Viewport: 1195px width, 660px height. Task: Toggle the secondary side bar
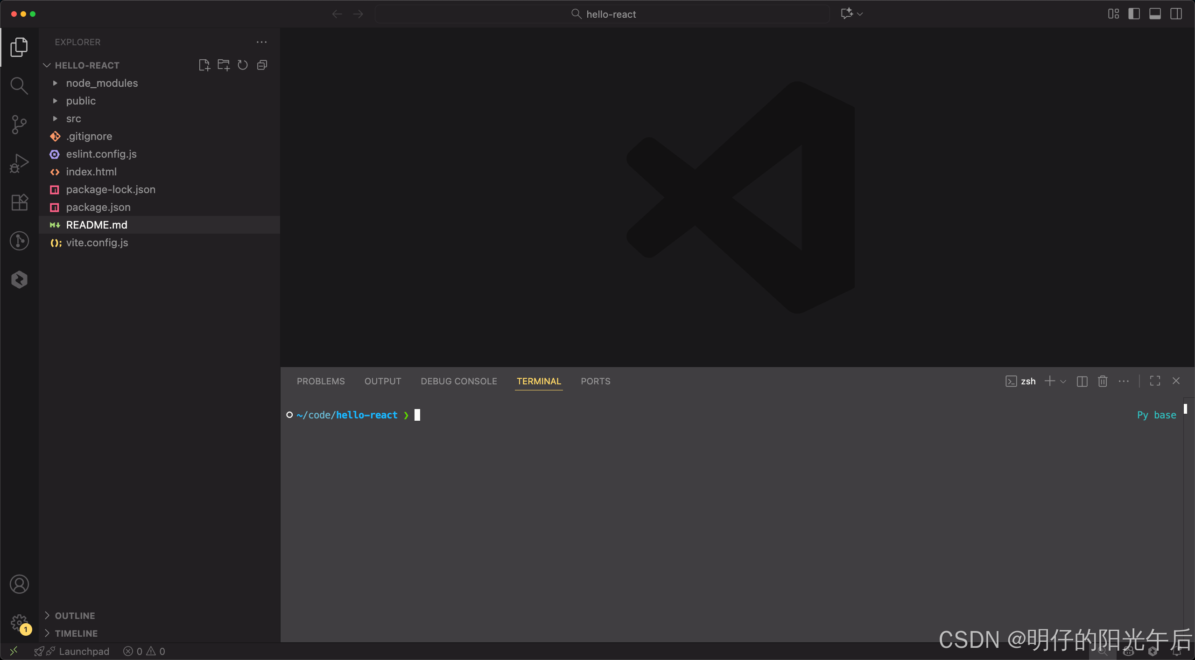(x=1176, y=14)
